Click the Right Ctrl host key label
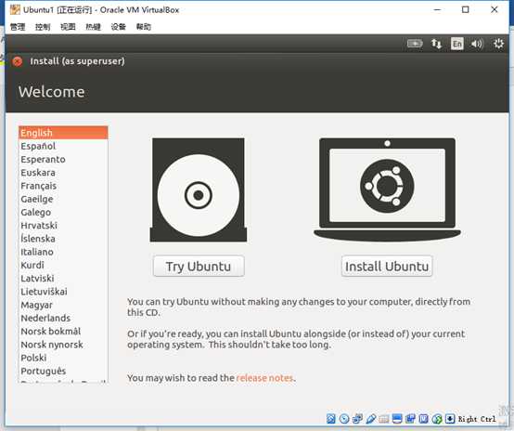This screenshot has width=514, height=431. pos(477,419)
